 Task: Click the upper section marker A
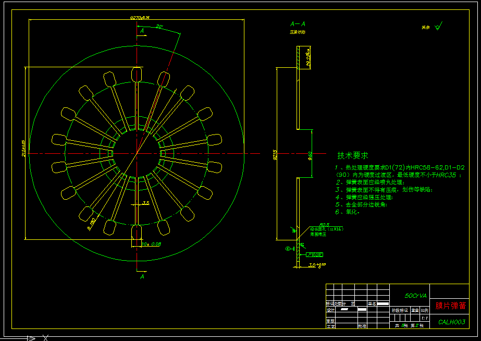tap(142, 31)
